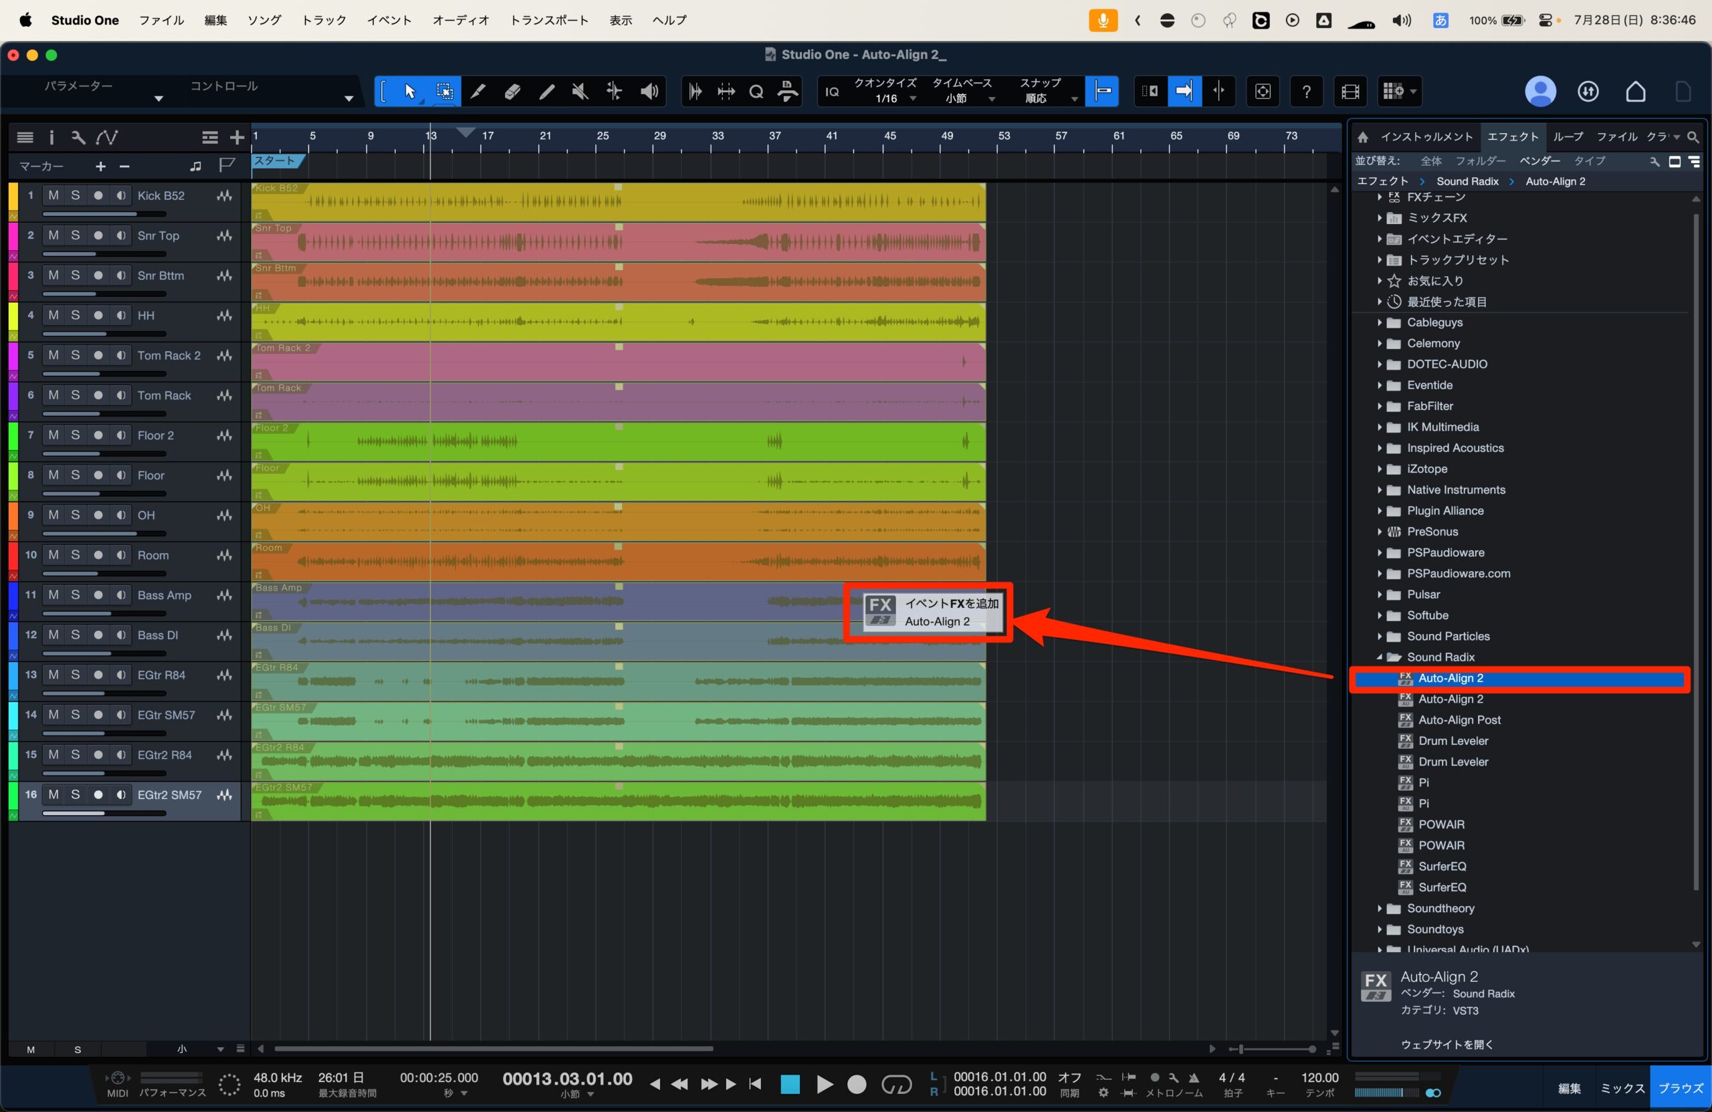This screenshot has height=1112, width=1712.
Task: Start playback with Play button
Action: coord(825,1084)
